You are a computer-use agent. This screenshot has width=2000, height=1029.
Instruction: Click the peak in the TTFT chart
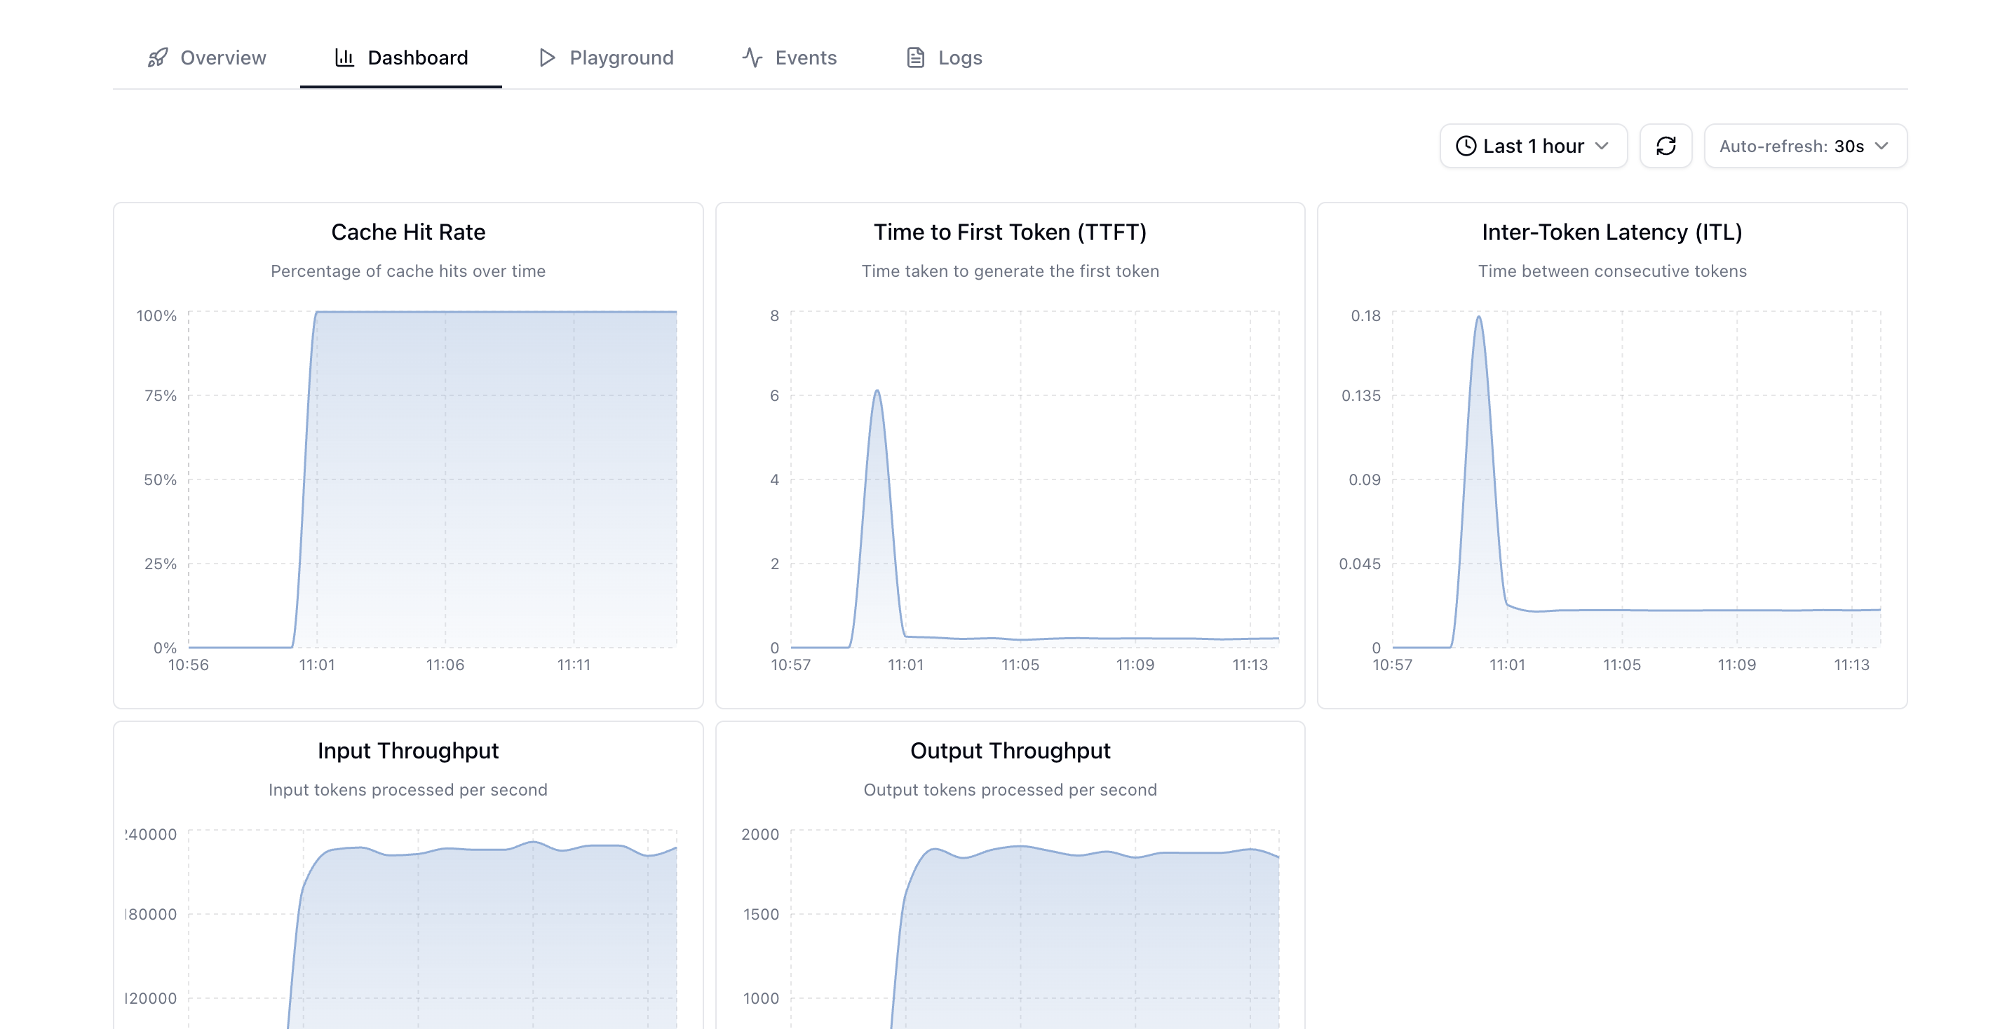876,392
